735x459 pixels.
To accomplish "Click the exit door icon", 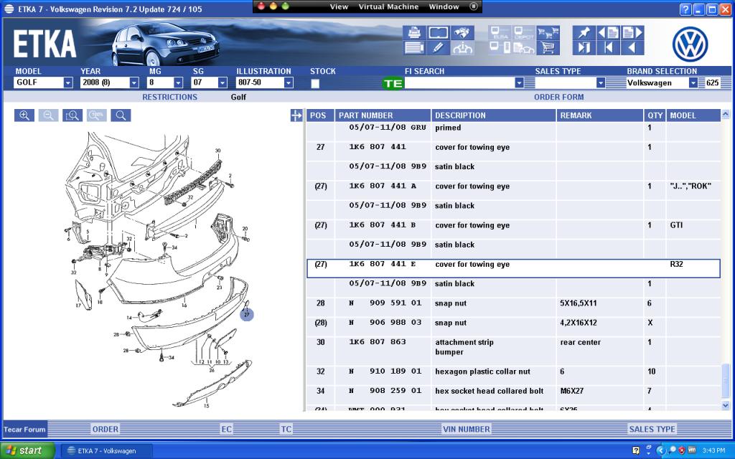I will (x=584, y=48).
